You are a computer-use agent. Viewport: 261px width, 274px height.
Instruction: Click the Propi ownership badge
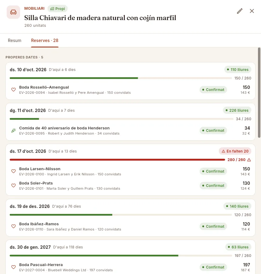(57, 9)
